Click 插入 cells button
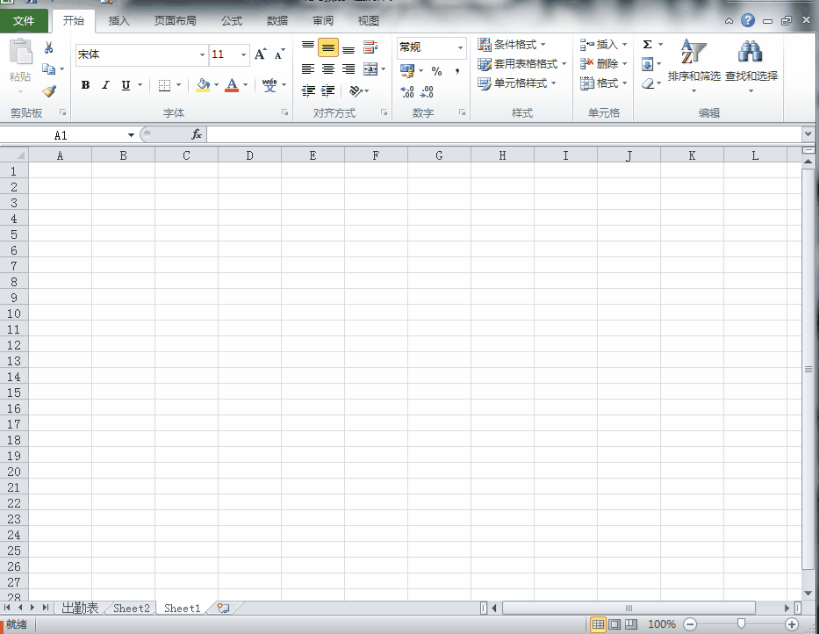The height and width of the screenshot is (634, 819). click(603, 45)
